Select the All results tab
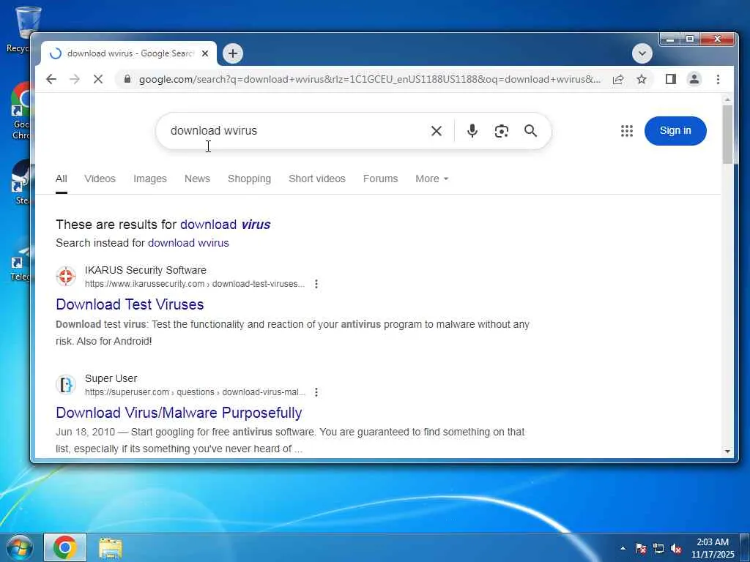 62,179
